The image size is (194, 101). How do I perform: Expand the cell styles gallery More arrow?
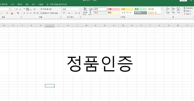coord(162,14)
